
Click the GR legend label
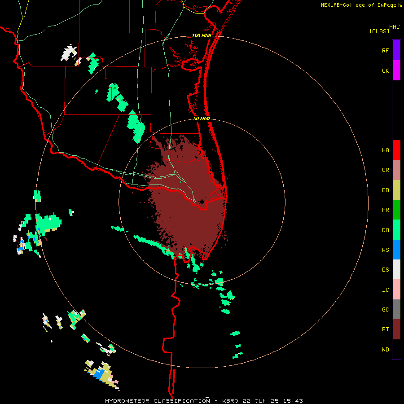point(385,170)
